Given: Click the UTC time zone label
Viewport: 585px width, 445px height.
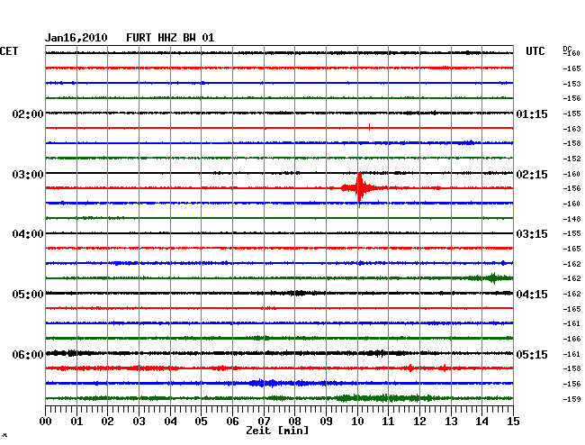Looking at the screenshot, I should click(535, 51).
